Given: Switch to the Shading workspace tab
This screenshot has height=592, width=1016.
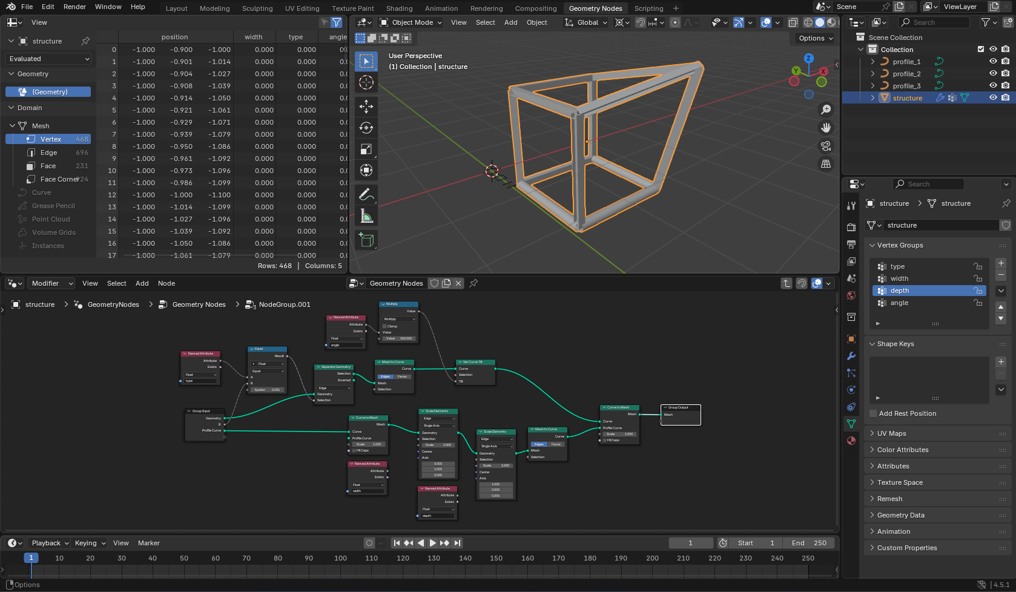Looking at the screenshot, I should click(399, 8).
